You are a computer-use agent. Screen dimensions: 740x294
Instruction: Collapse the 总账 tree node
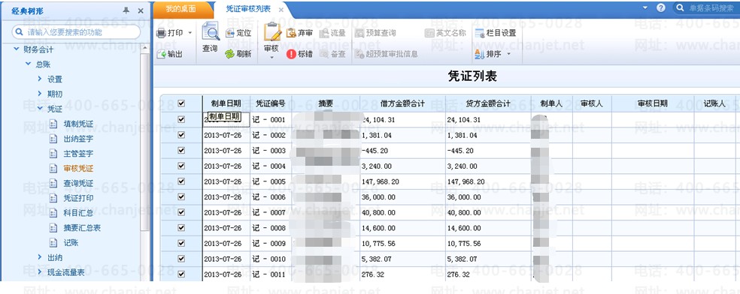pyautogui.click(x=29, y=64)
